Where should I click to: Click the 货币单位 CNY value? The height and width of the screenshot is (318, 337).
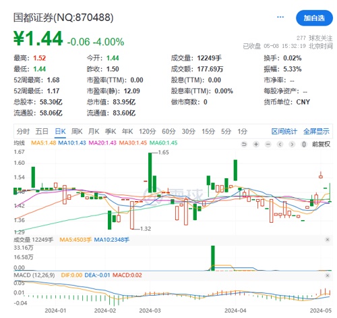[x=303, y=102]
